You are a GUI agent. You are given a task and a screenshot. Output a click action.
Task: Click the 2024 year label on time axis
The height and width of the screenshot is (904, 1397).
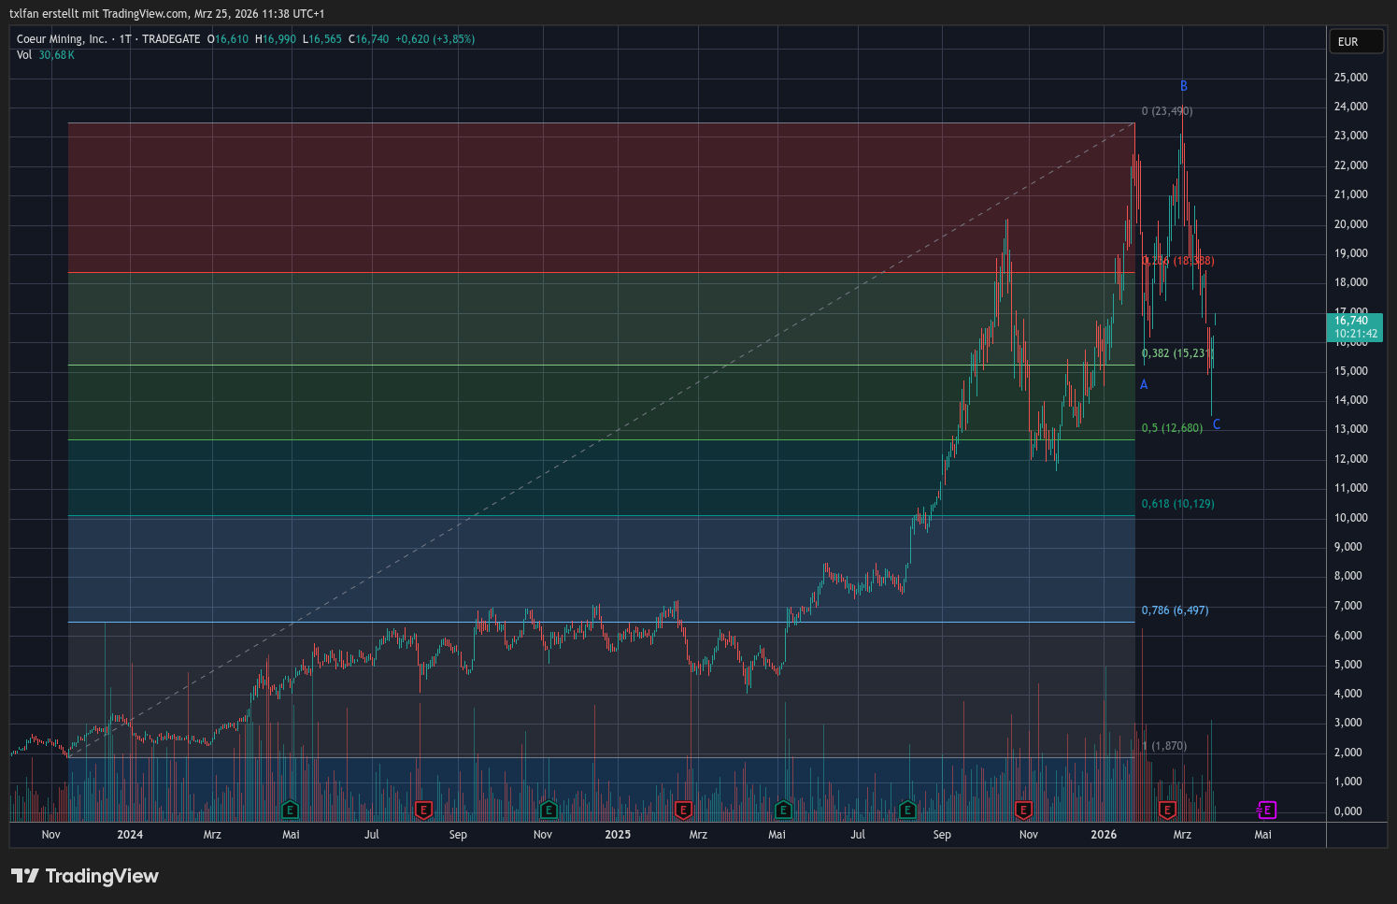point(130,835)
